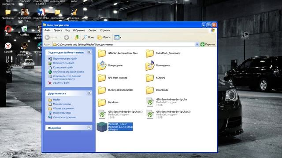Open Общие документы link
282x158 pixels.
coord(63,108)
